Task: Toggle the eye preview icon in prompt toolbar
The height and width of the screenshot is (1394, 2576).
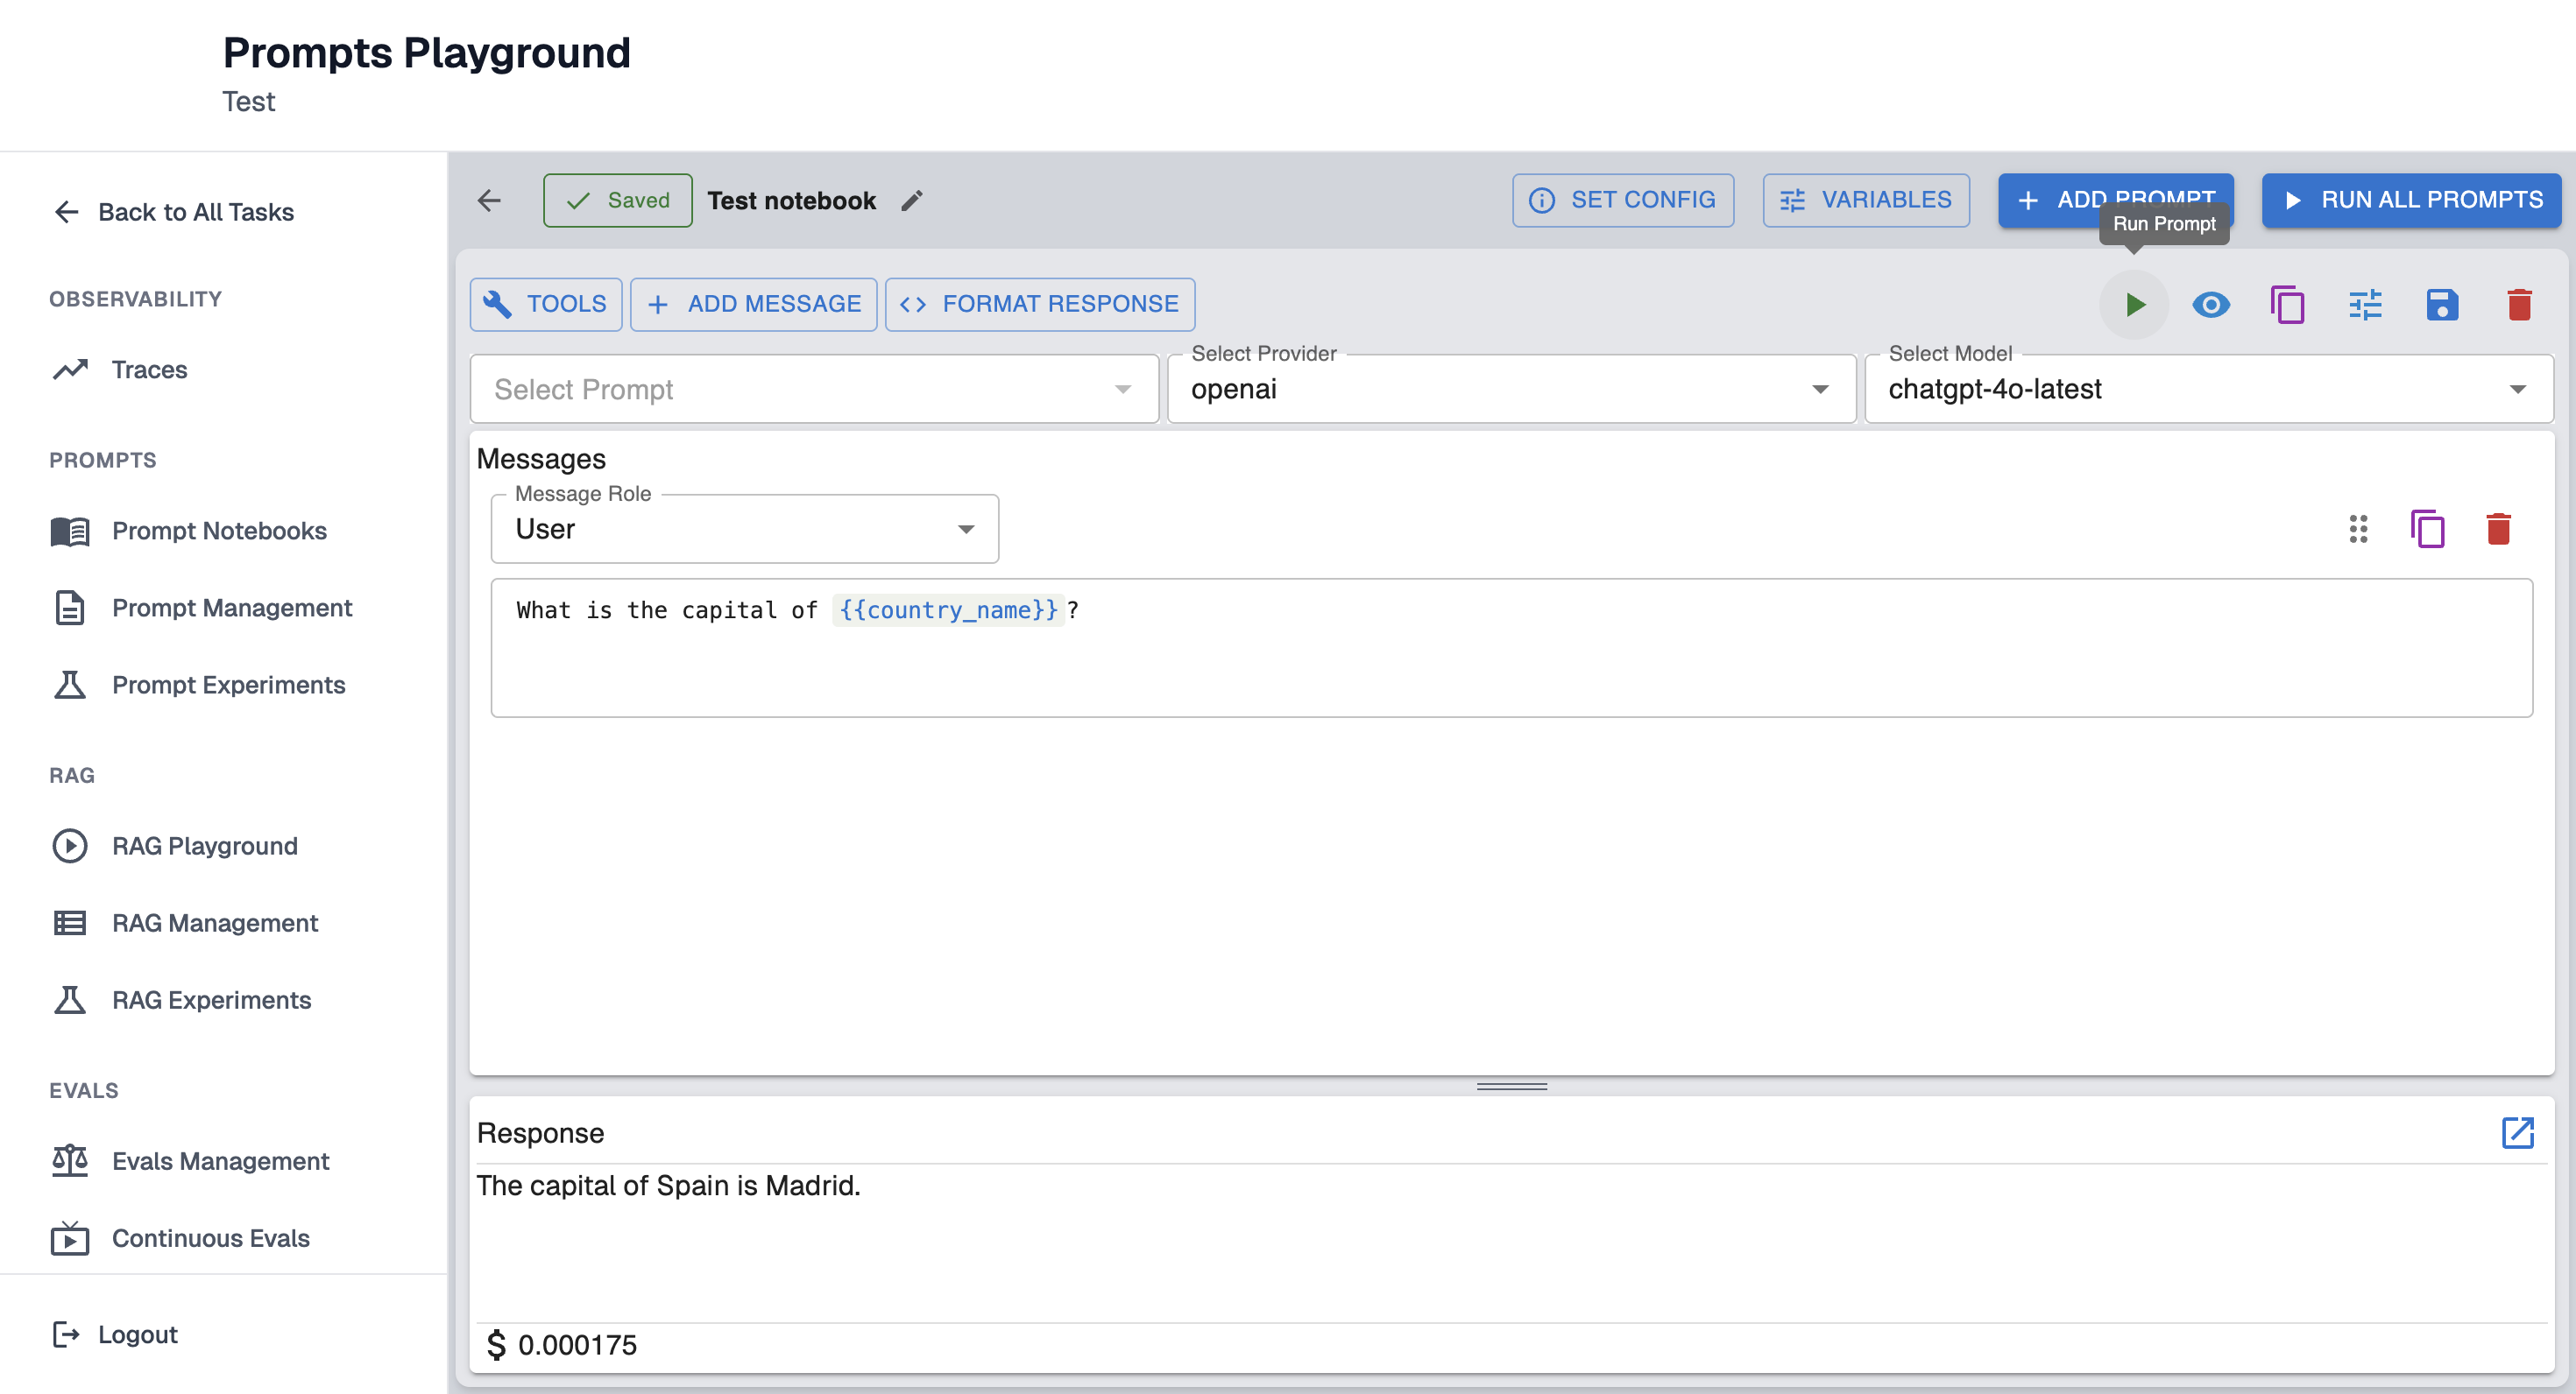Action: pyautogui.click(x=2210, y=304)
